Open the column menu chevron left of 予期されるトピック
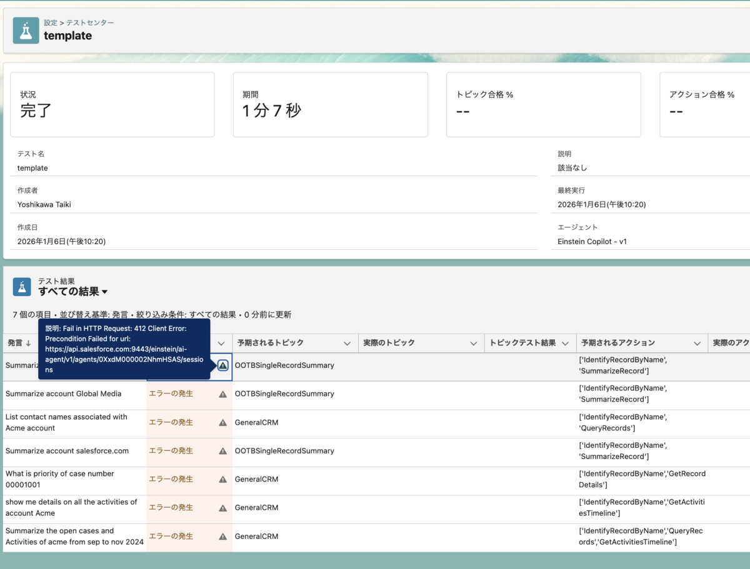This screenshot has height=569, width=750. tap(221, 343)
